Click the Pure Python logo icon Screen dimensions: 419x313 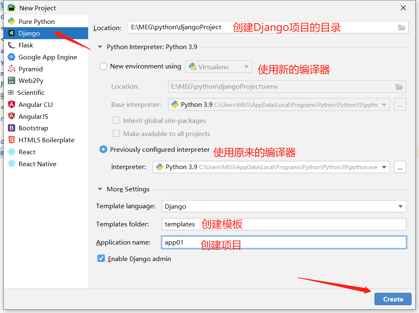pos(12,21)
